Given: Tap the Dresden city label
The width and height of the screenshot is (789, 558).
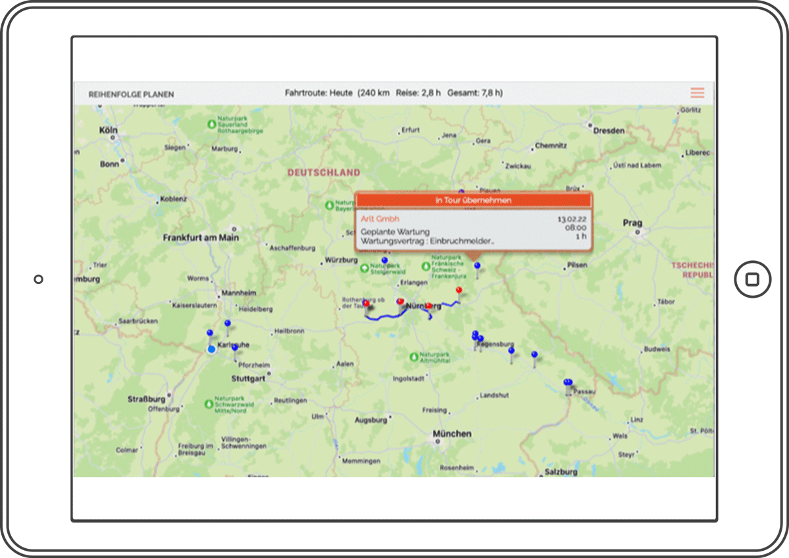Looking at the screenshot, I should click(609, 131).
